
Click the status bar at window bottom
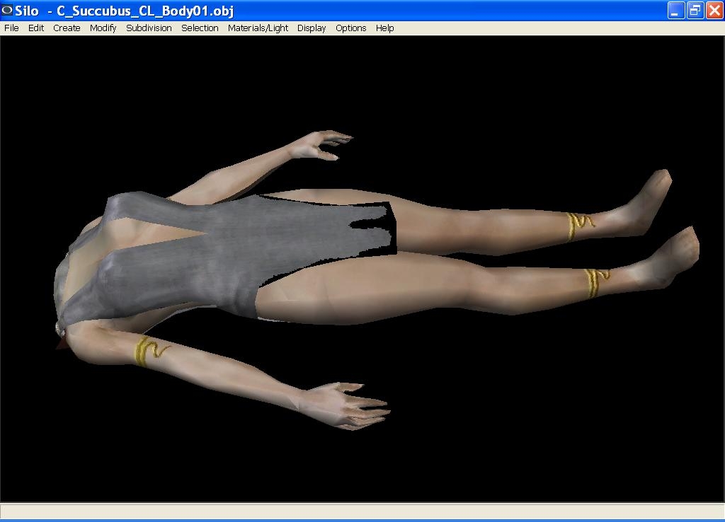coord(362,511)
